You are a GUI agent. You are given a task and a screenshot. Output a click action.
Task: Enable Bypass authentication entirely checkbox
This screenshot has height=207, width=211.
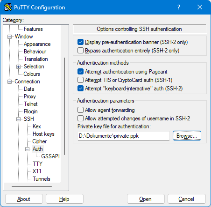[x=80, y=51]
